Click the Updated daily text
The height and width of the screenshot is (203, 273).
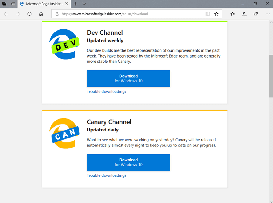tap(103, 130)
